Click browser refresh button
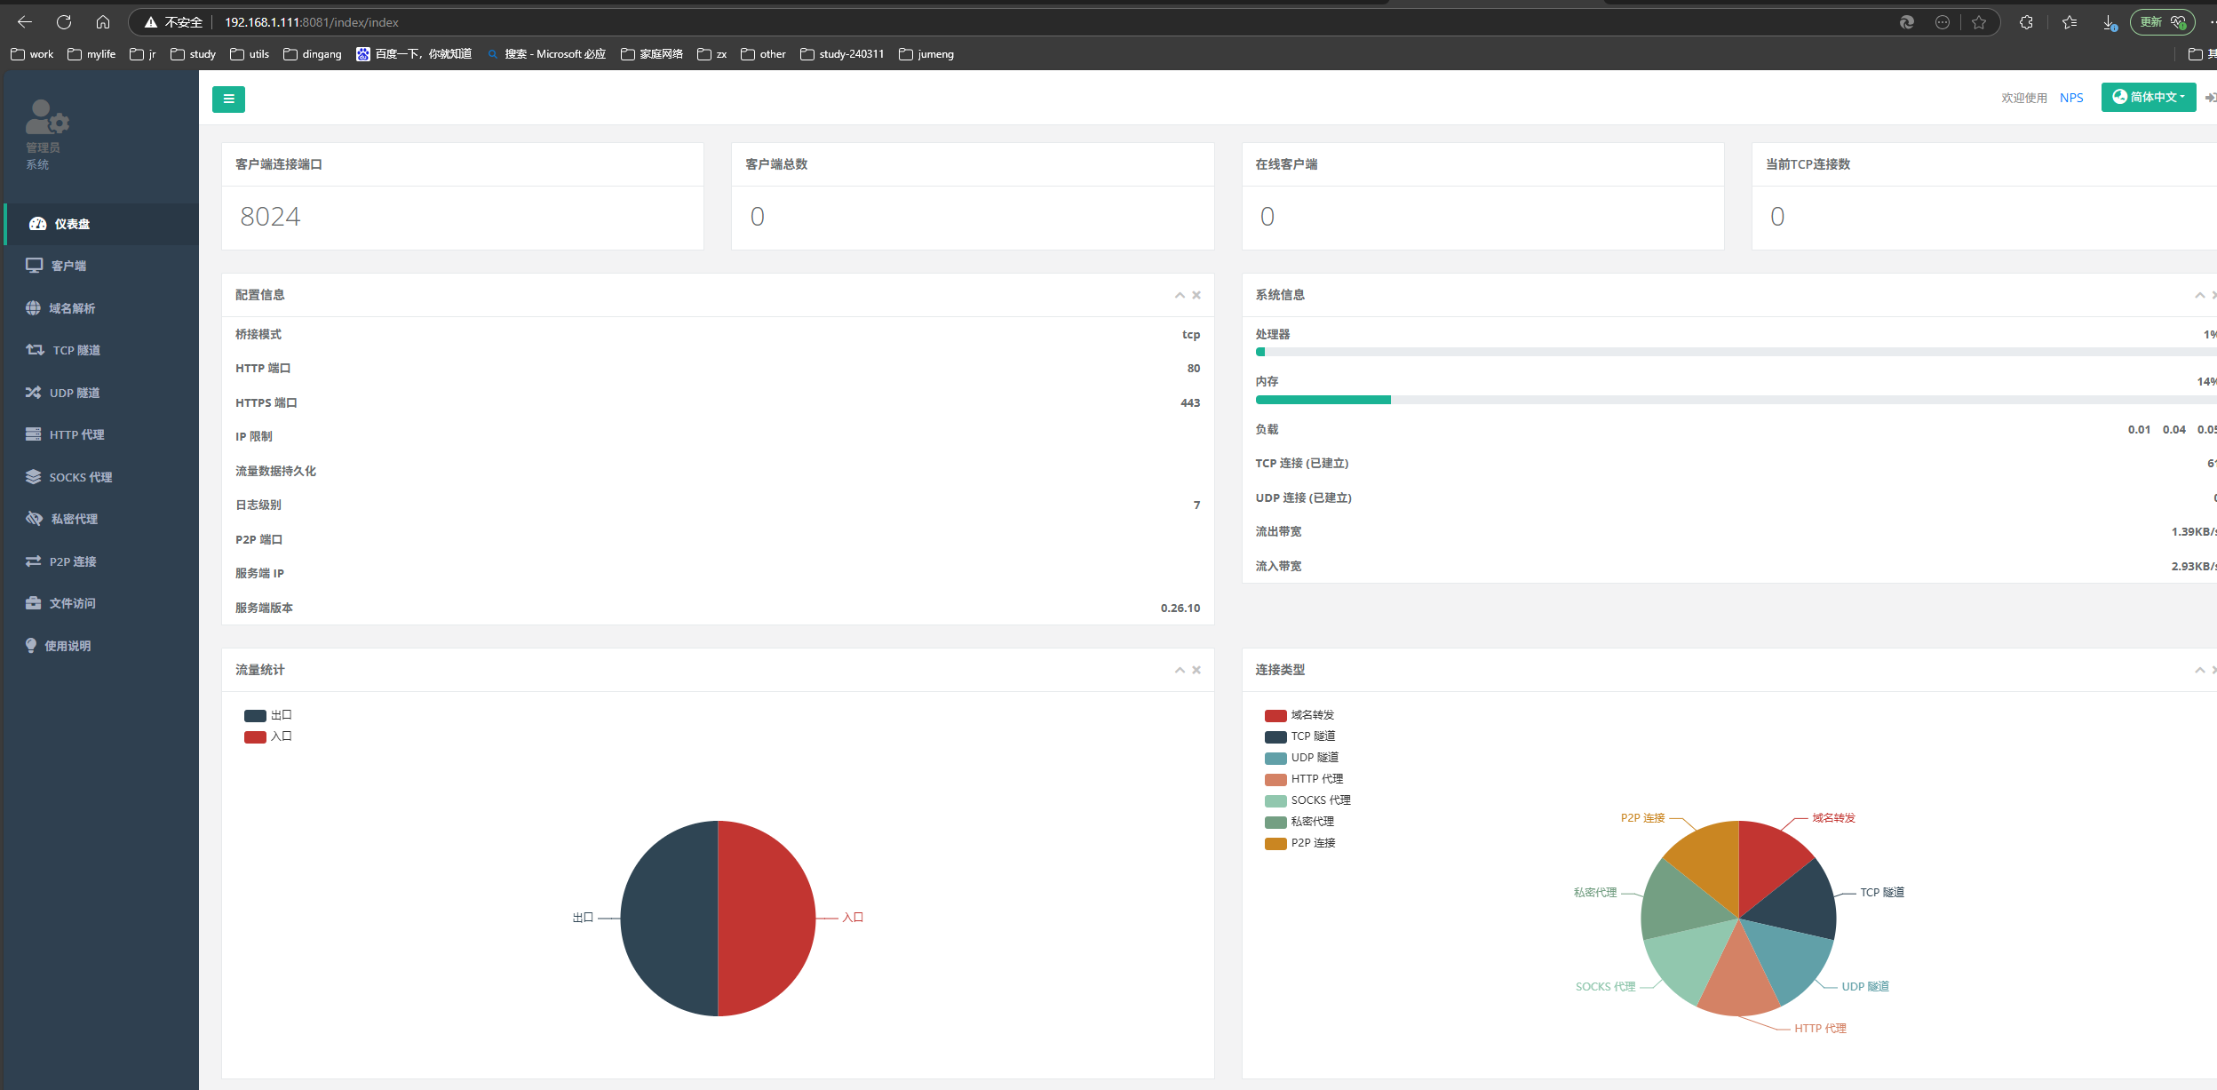This screenshot has height=1090, width=2217. click(64, 22)
